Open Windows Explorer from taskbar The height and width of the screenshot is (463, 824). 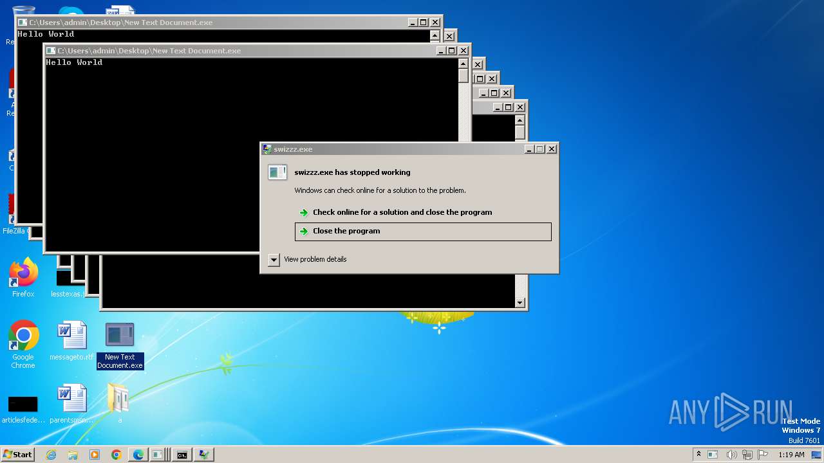point(73,455)
